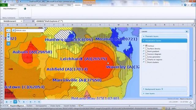Click the settings gear icon in map toolbar
196x110 pixels.
coord(39,102)
